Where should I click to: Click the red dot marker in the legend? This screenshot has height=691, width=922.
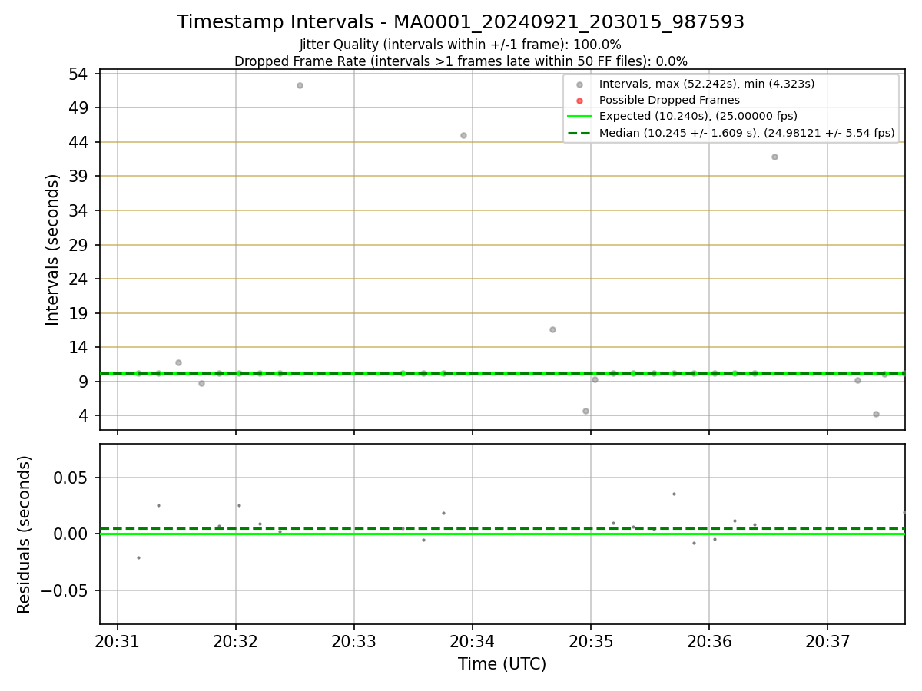[x=580, y=101]
